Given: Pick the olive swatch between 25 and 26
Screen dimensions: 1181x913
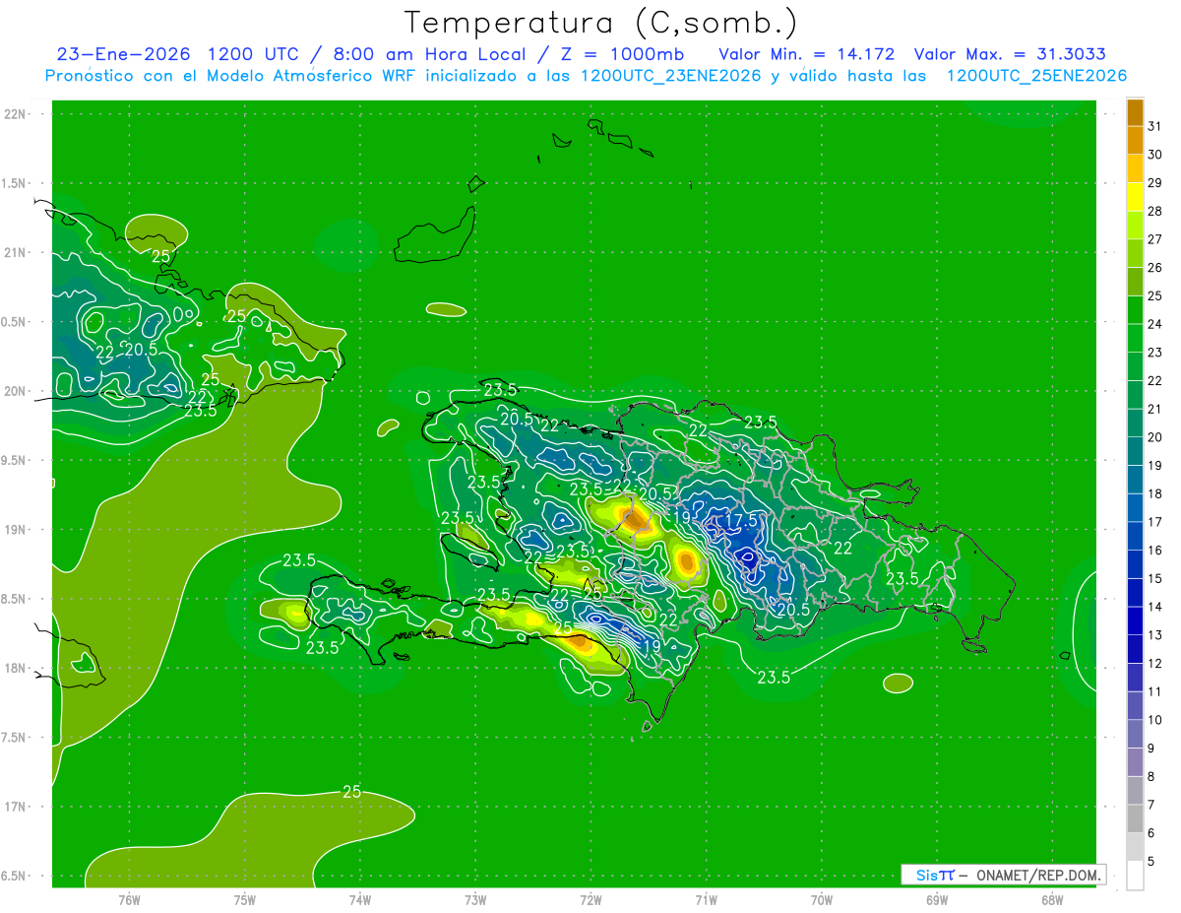Looking at the screenshot, I should tap(1135, 282).
